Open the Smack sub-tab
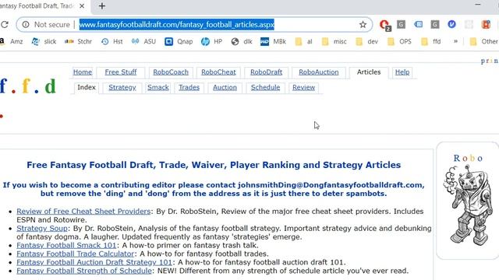Screen dimensions: 499x280 coord(157,87)
